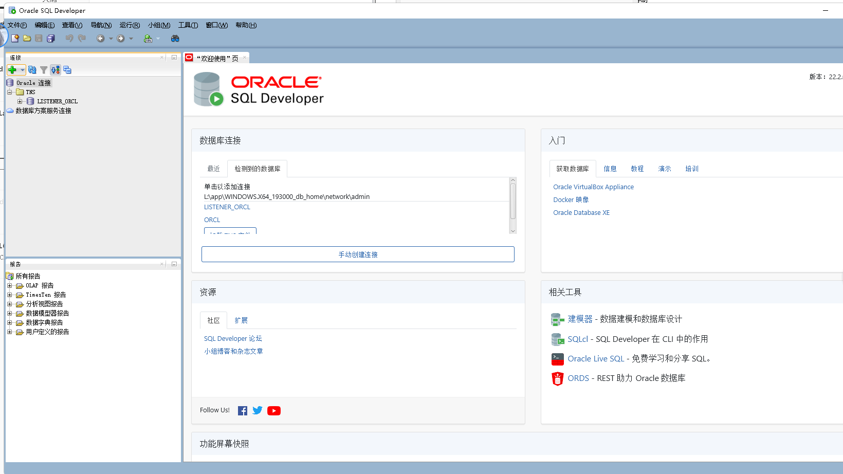Expand the 数据字典报告 node

click(x=9, y=322)
